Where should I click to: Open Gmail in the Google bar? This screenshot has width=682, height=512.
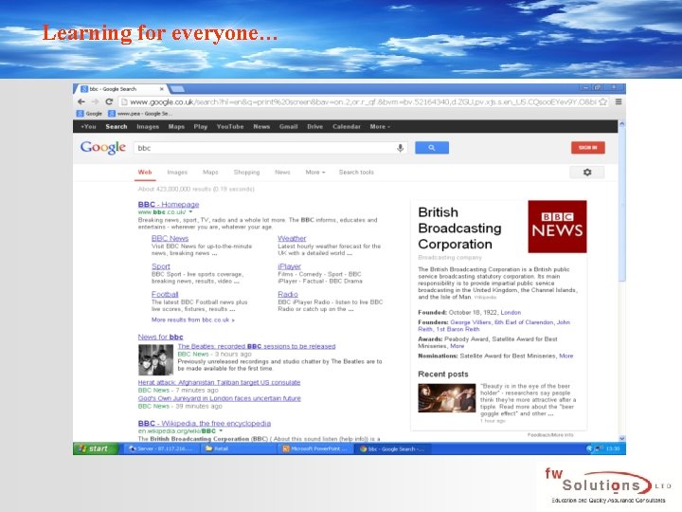[288, 127]
